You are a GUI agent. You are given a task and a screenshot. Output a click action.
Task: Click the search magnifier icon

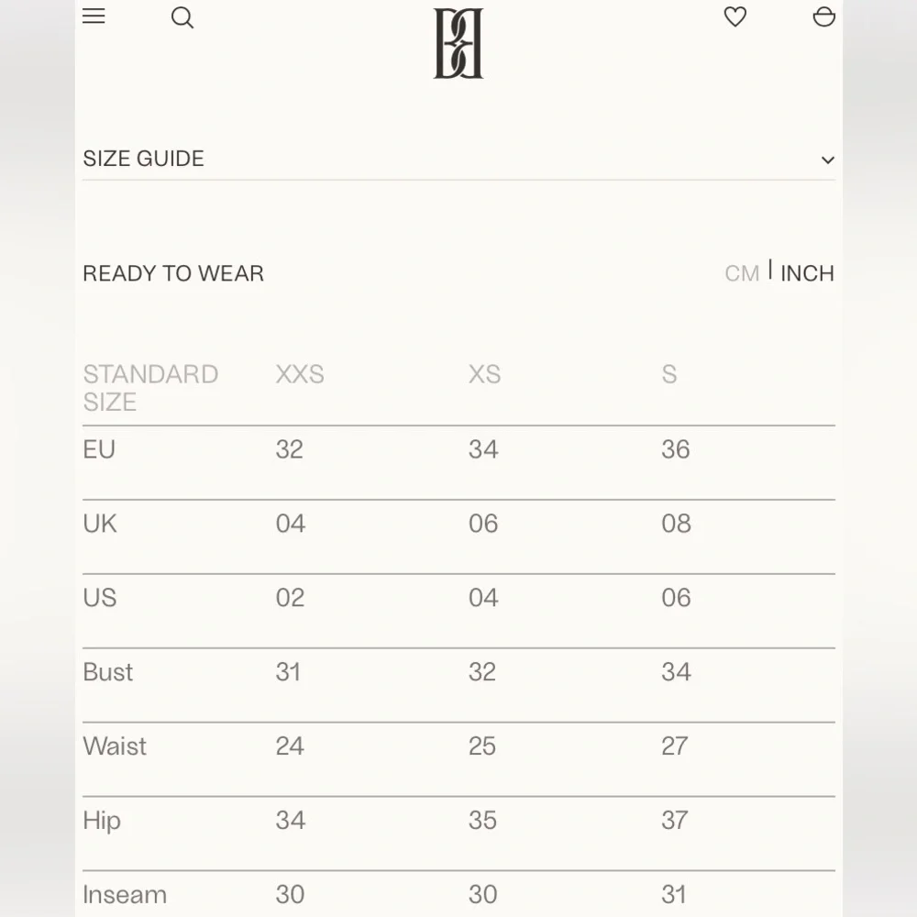[182, 17]
